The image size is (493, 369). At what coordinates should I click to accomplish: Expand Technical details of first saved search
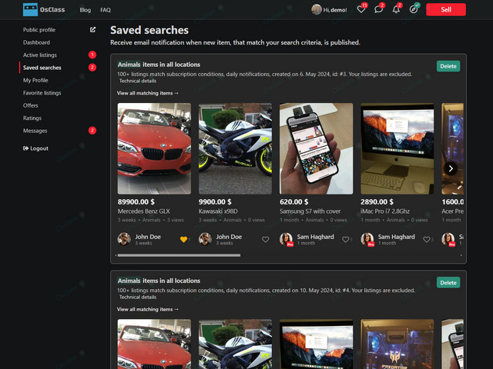click(x=138, y=81)
